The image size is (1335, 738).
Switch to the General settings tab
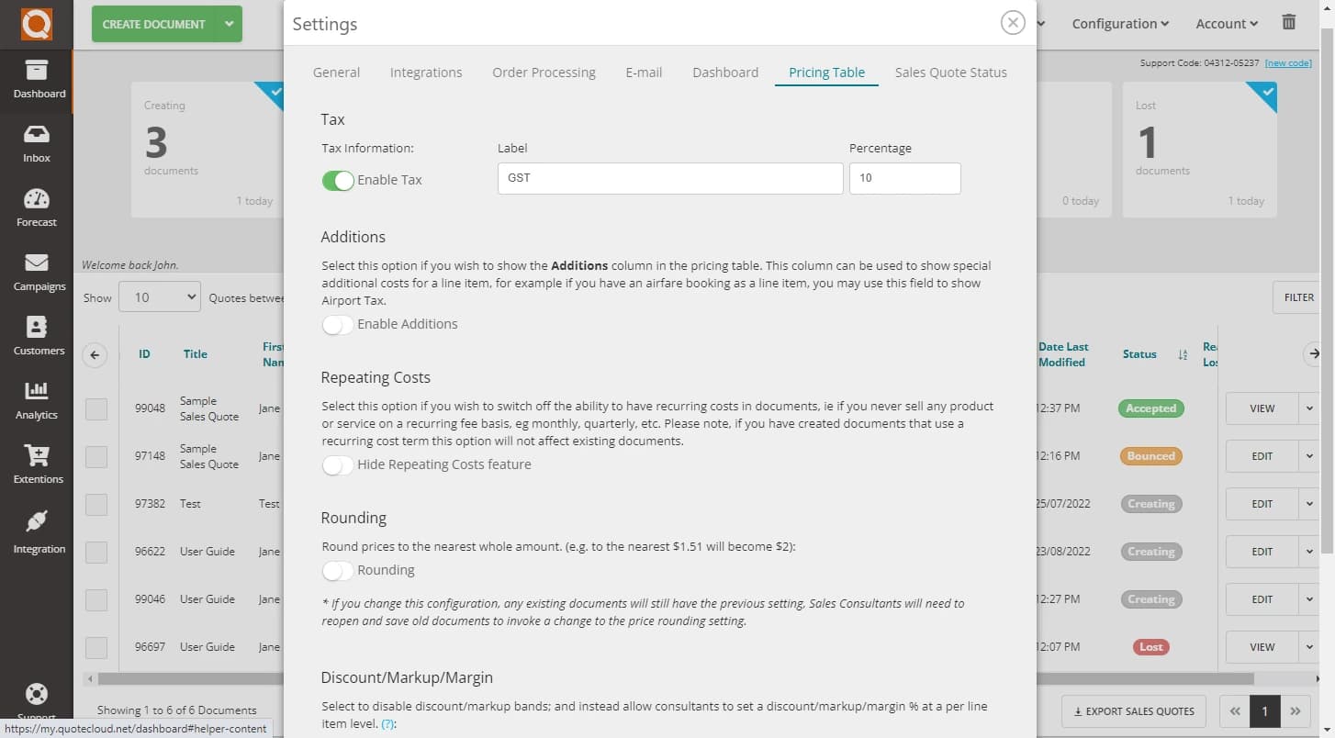point(336,72)
